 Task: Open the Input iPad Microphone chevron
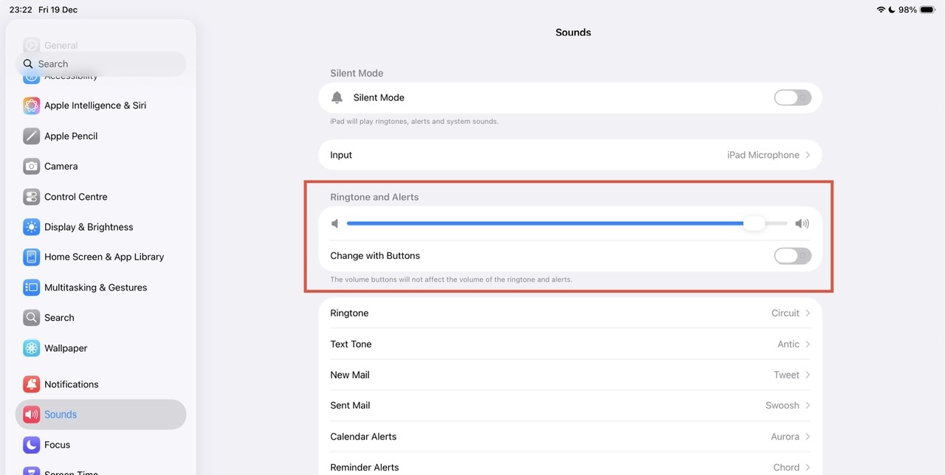pyautogui.click(x=808, y=155)
